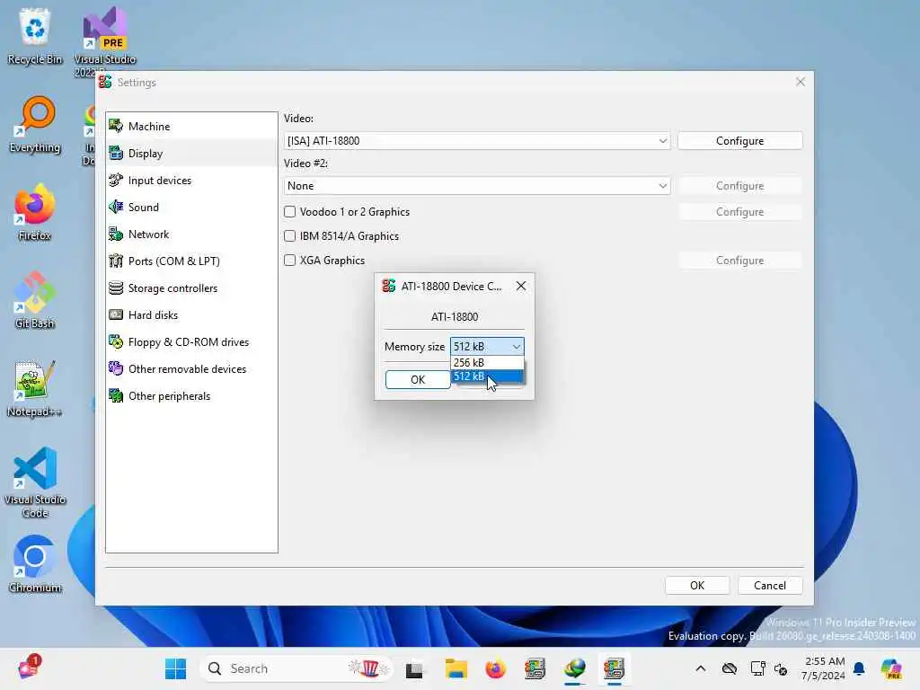Open the Sound settings category

[191, 208]
